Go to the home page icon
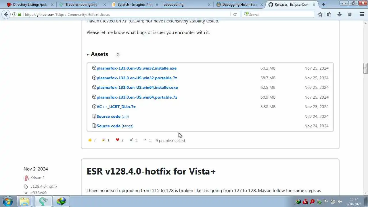 pyautogui.click(x=350, y=14)
